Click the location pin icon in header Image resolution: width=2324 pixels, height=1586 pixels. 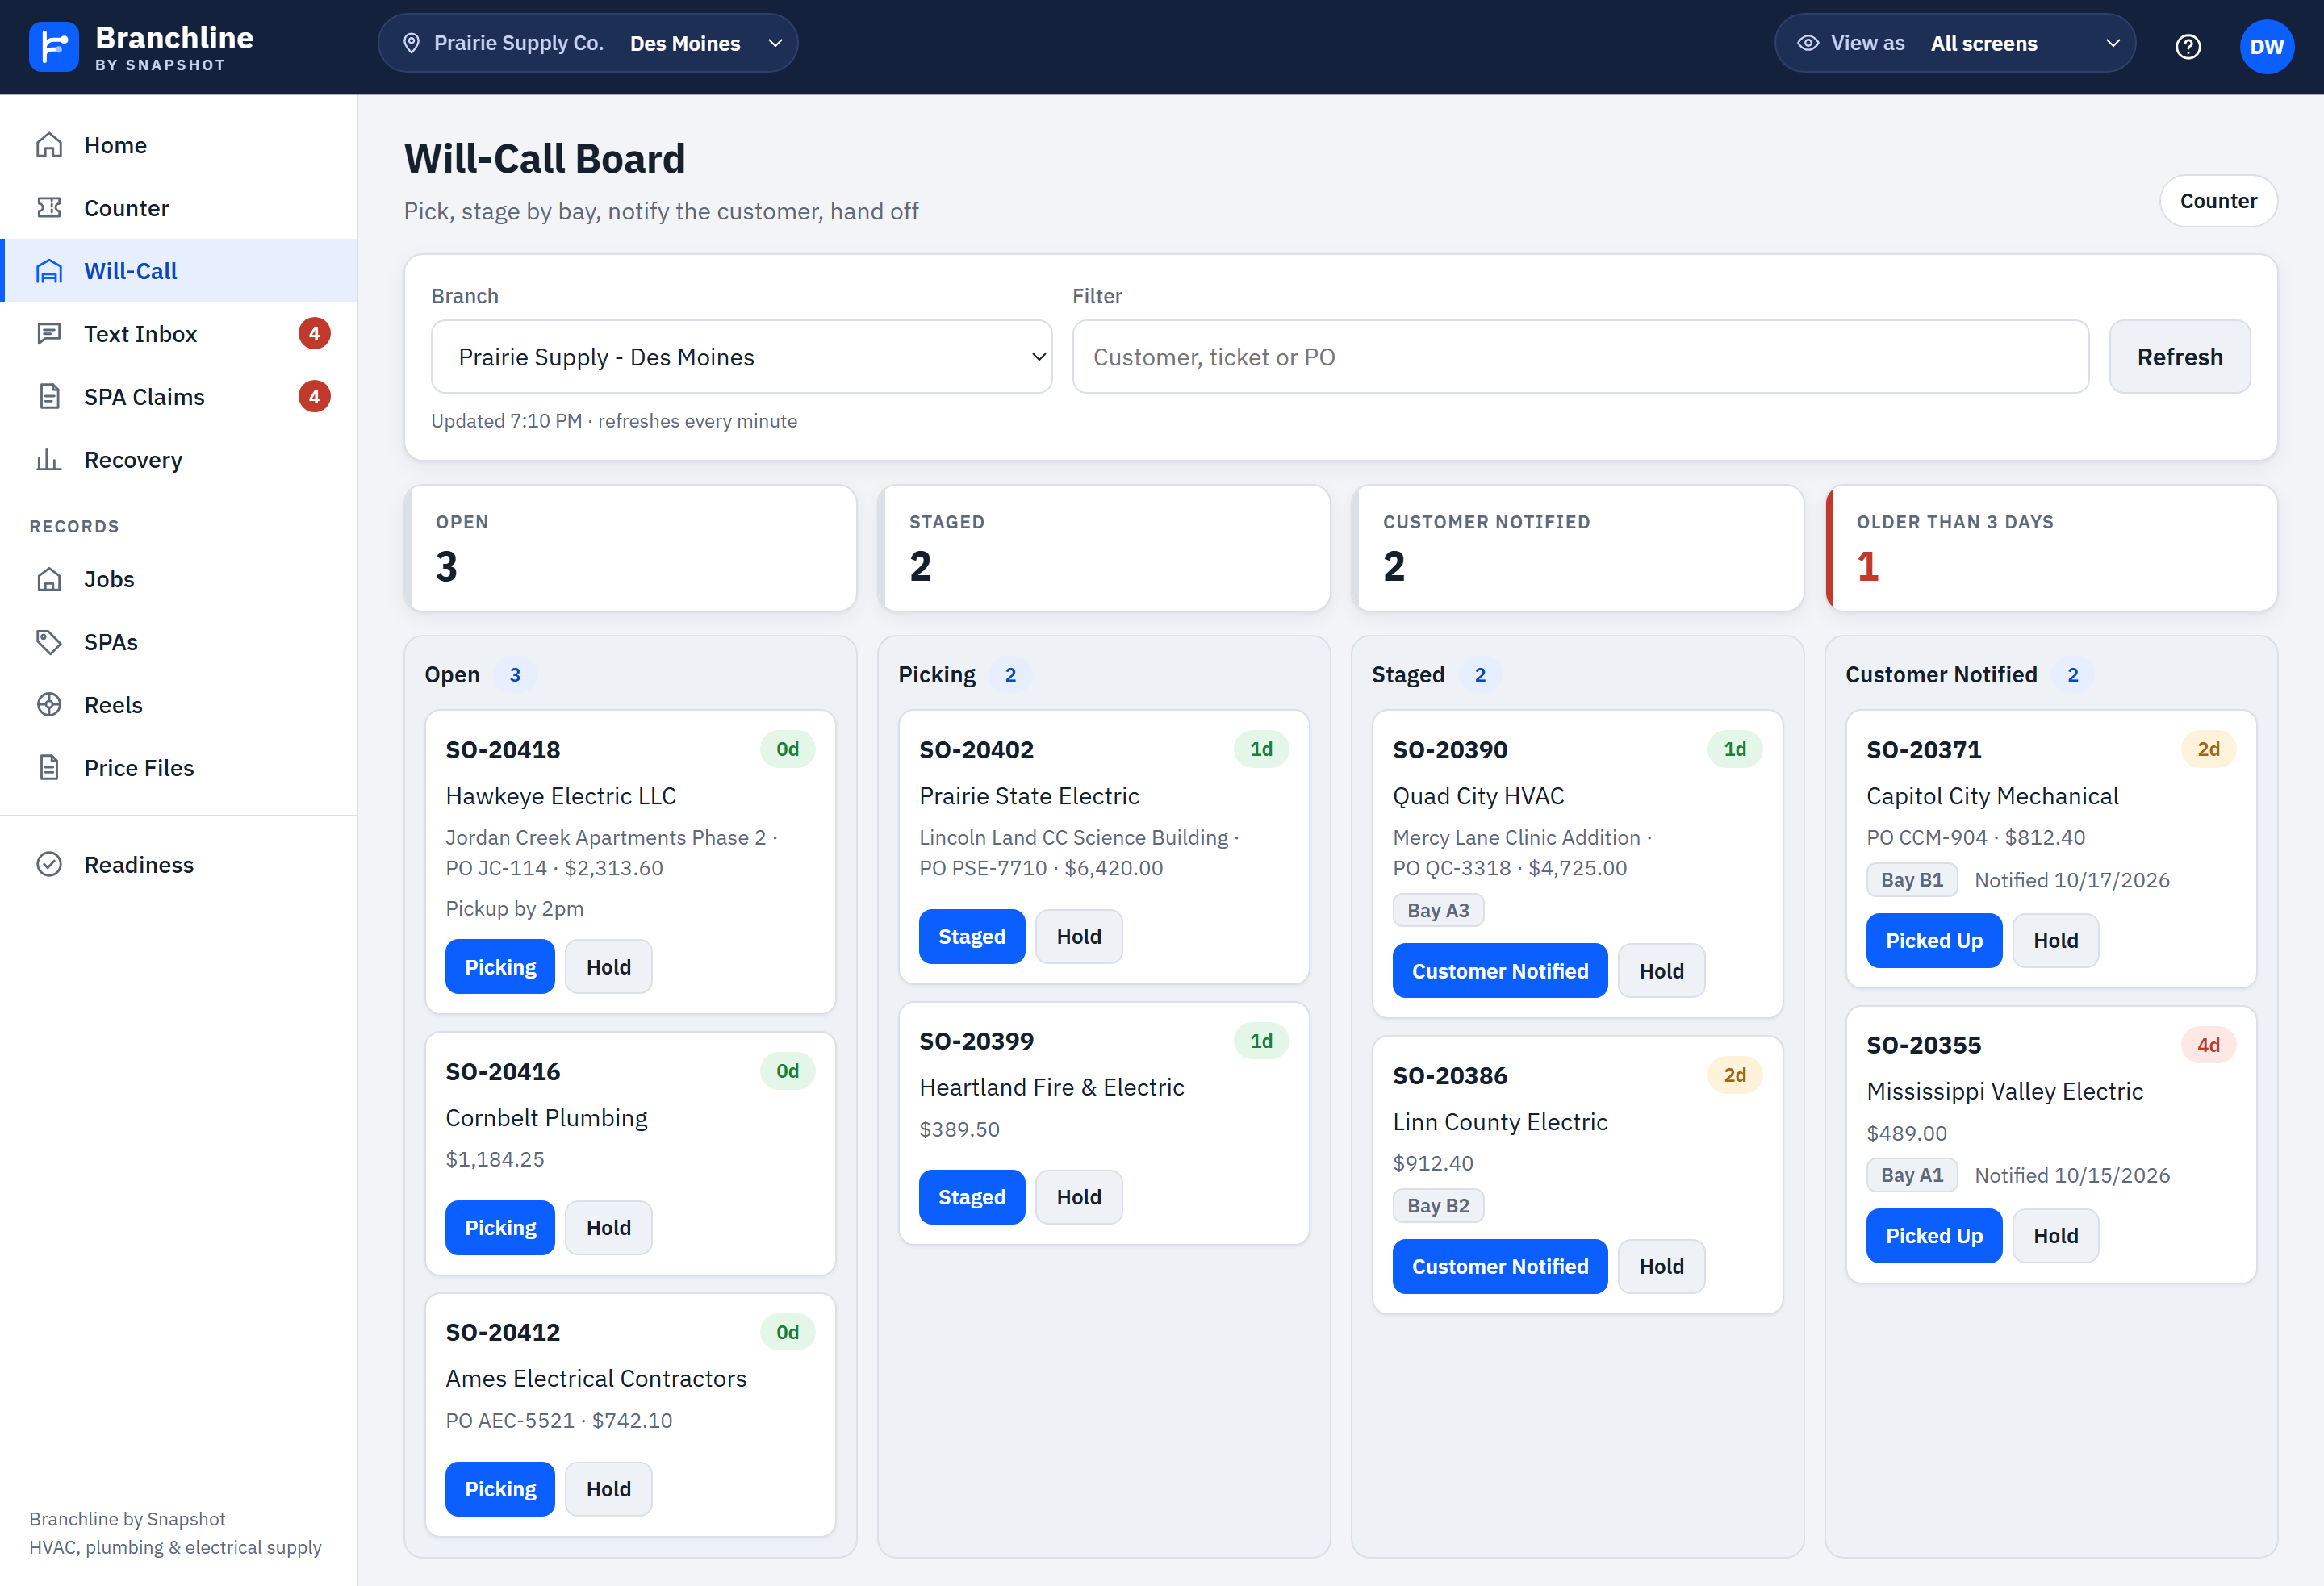click(x=411, y=43)
